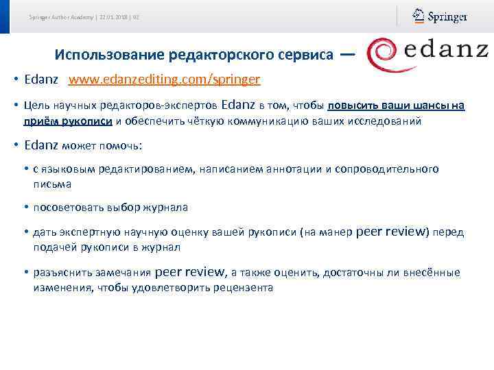This screenshot has height=370, width=494.
Task: Click the 'Edanz может помочь:' bullet
Action: 83,146
